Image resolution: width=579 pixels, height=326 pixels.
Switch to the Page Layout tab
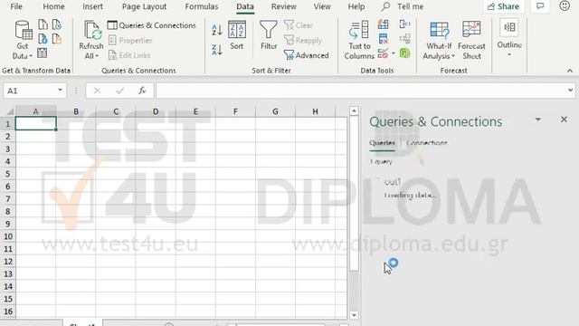coord(144,6)
